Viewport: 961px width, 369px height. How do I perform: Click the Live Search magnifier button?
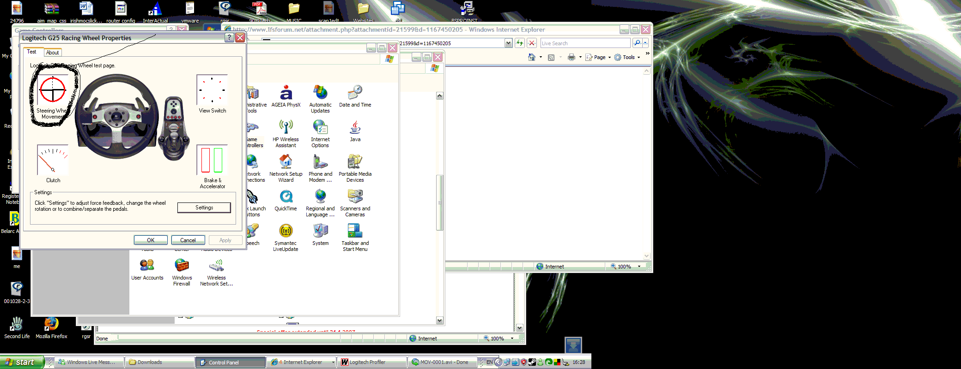point(637,43)
